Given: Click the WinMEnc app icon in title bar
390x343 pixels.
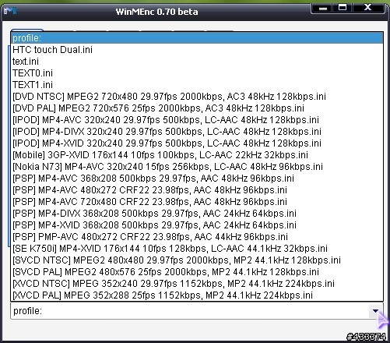Looking at the screenshot, I should point(10,11).
